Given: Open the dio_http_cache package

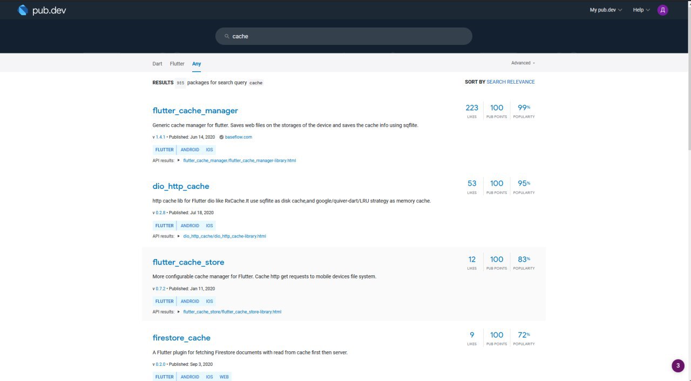Looking at the screenshot, I should point(181,186).
